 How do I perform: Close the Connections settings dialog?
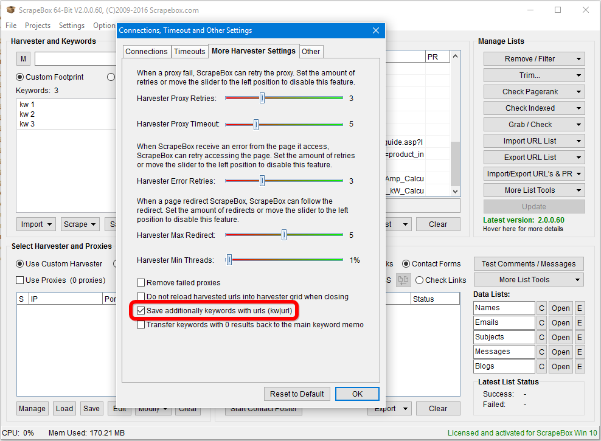(376, 30)
